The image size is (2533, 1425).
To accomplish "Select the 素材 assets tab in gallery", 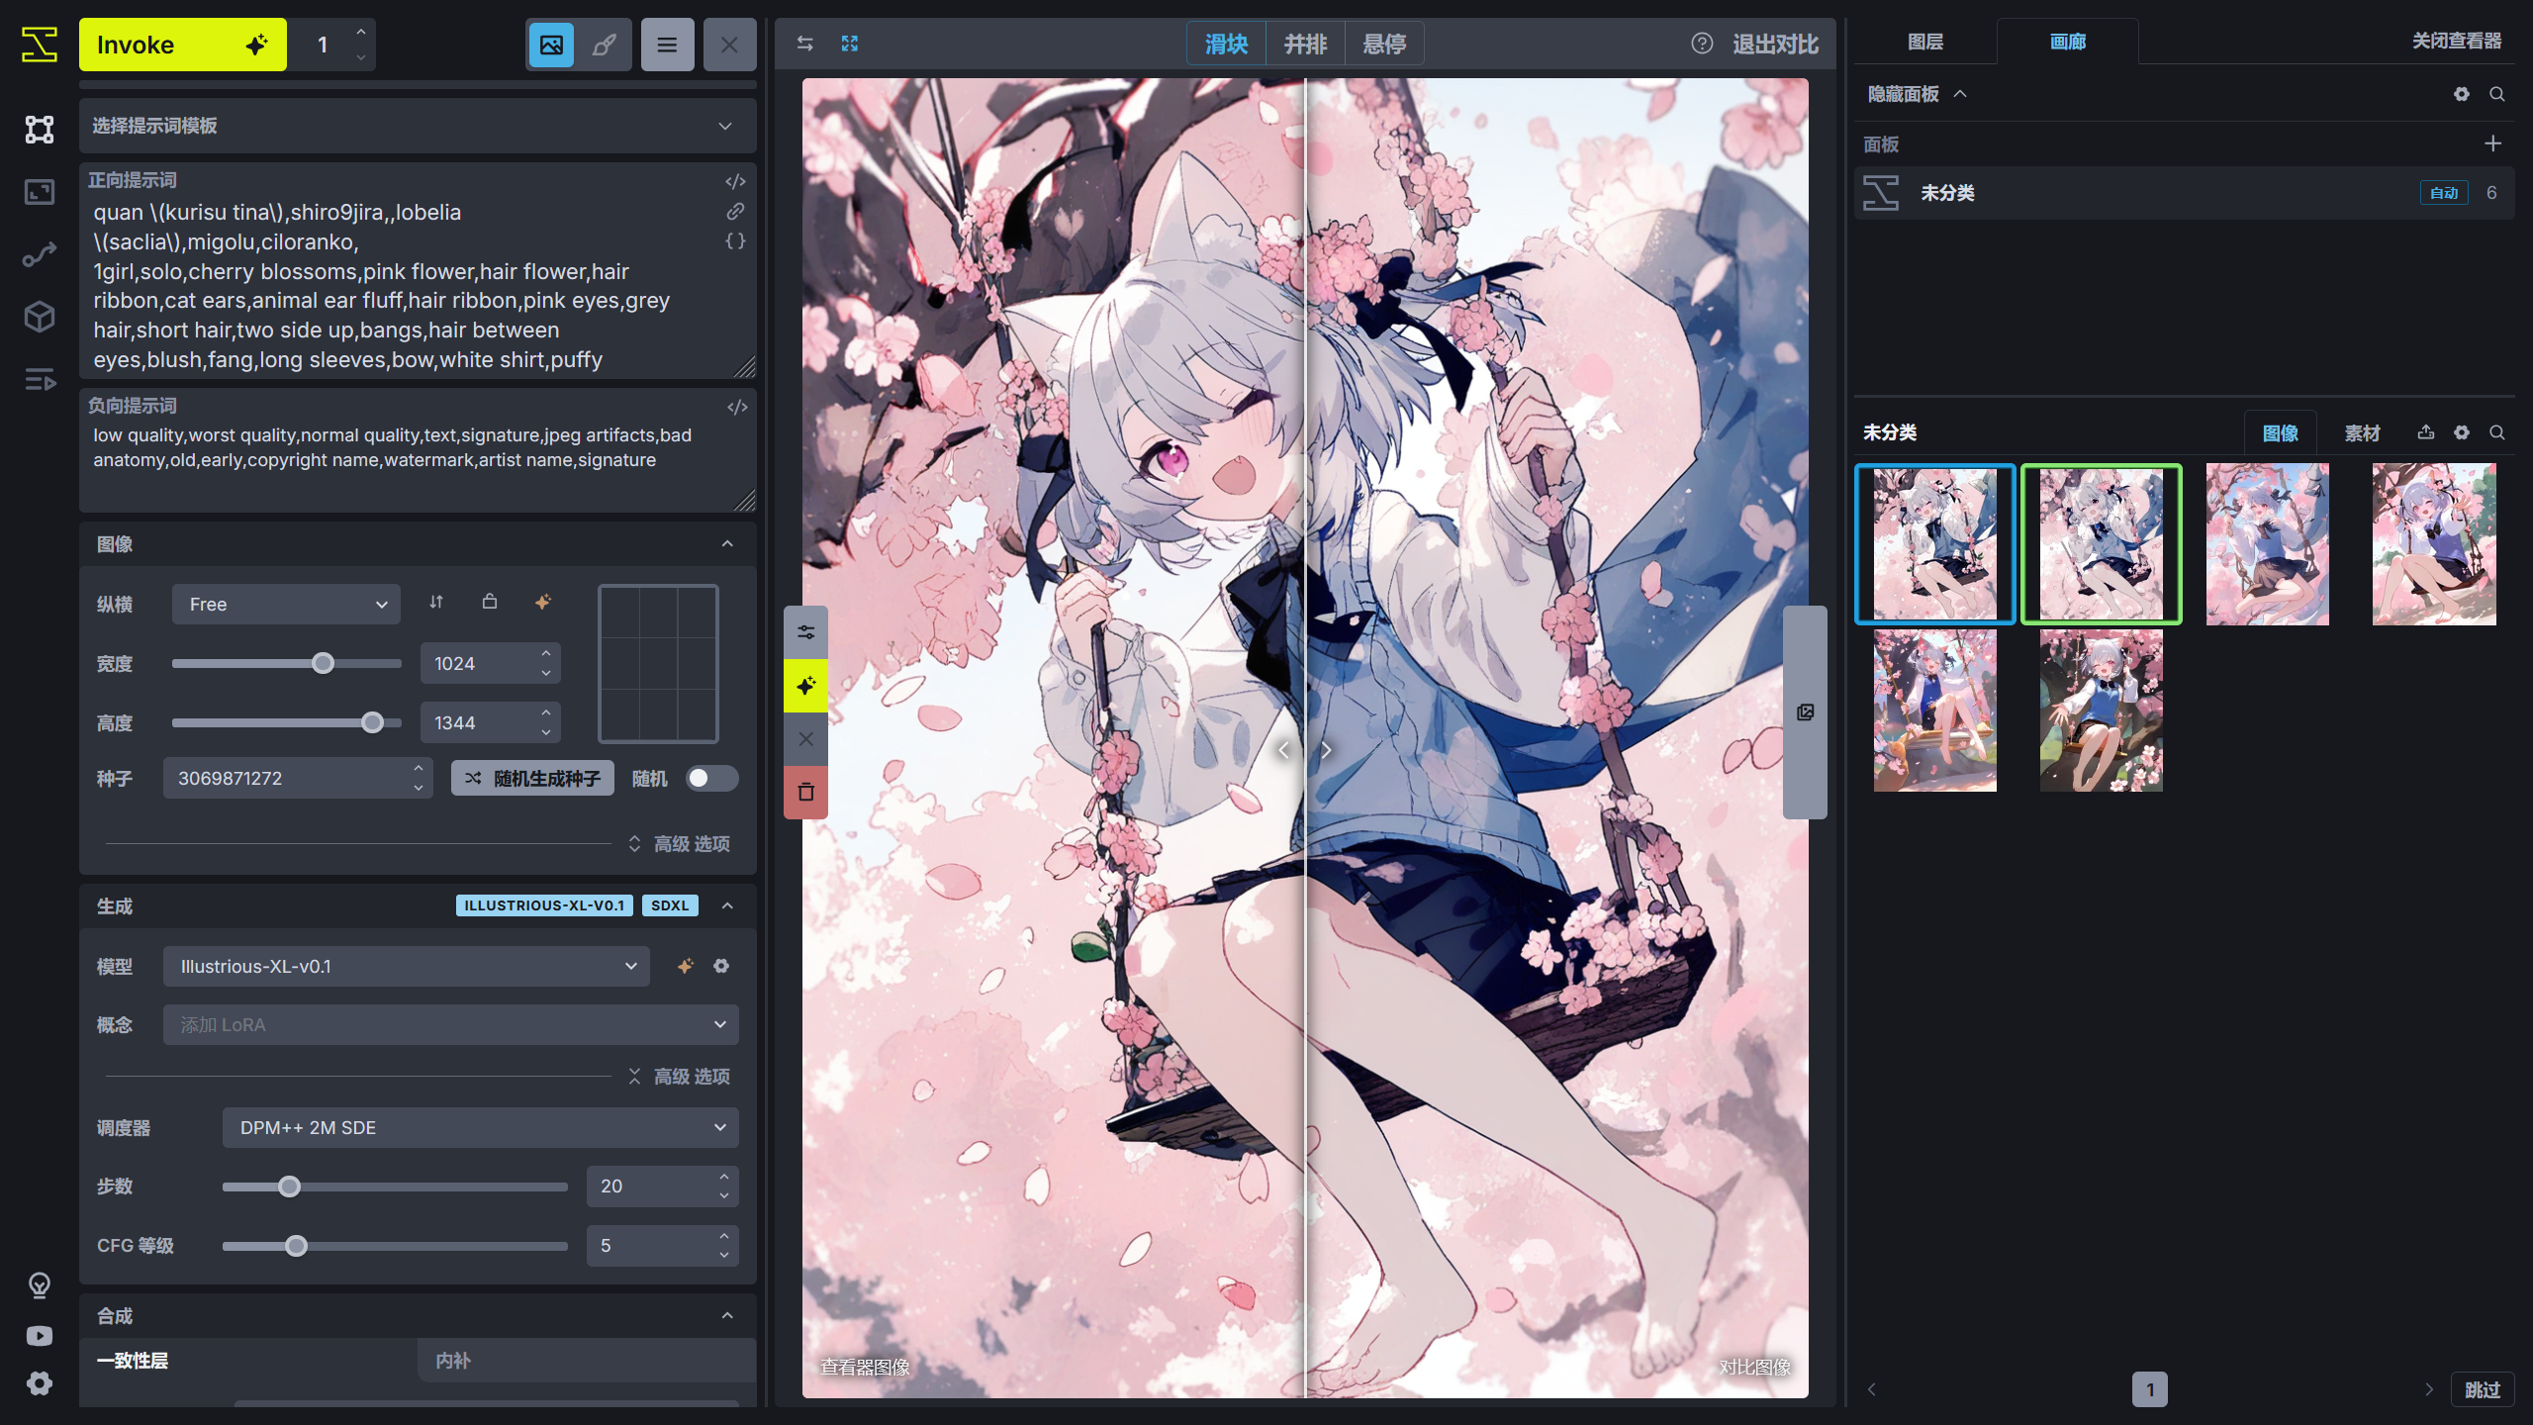I will tap(2362, 433).
